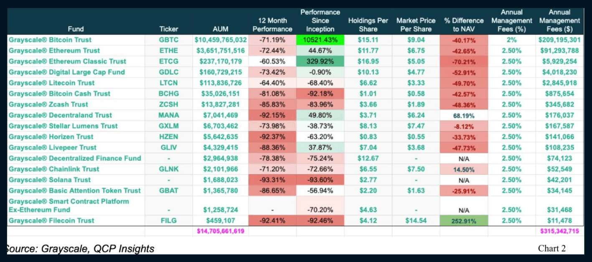Click the Grayscale® Decentralized Finance Fund name
The image size is (592, 262).
pos(75,158)
